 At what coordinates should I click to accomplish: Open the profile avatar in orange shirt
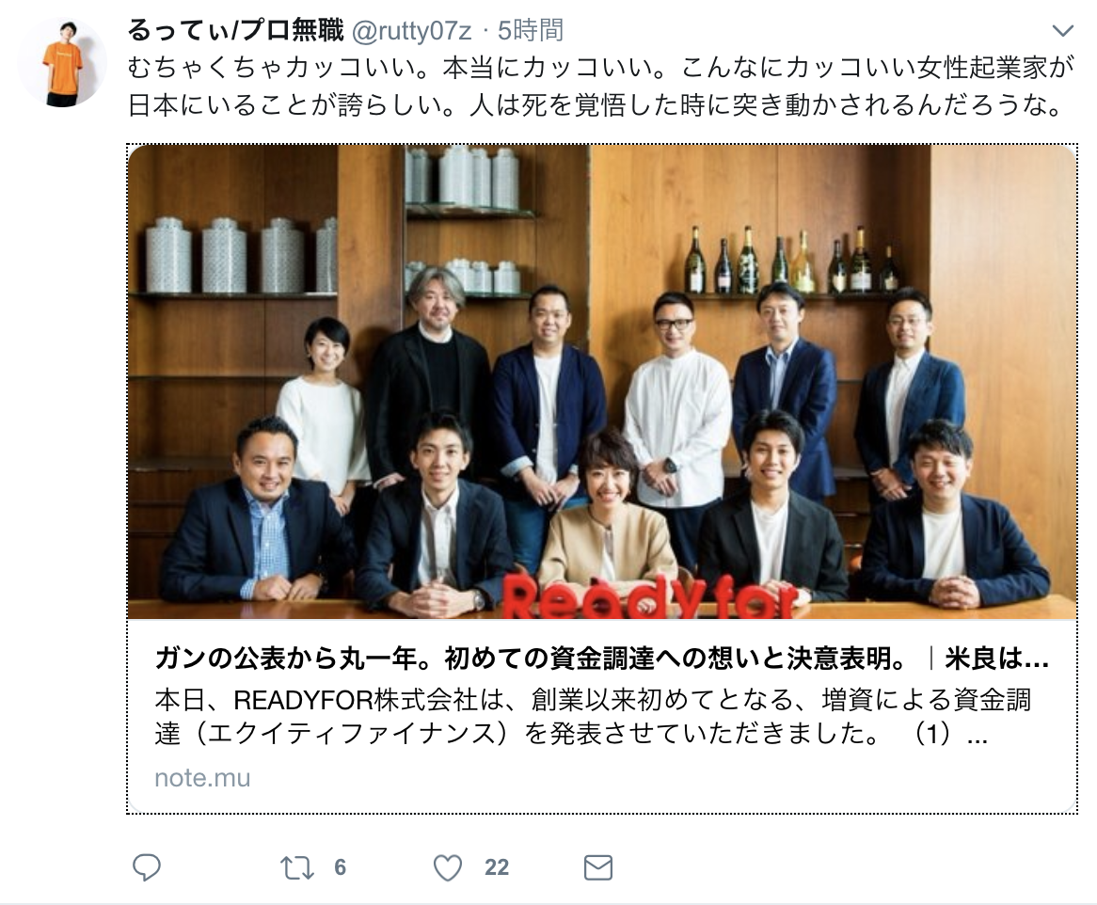tap(62, 63)
